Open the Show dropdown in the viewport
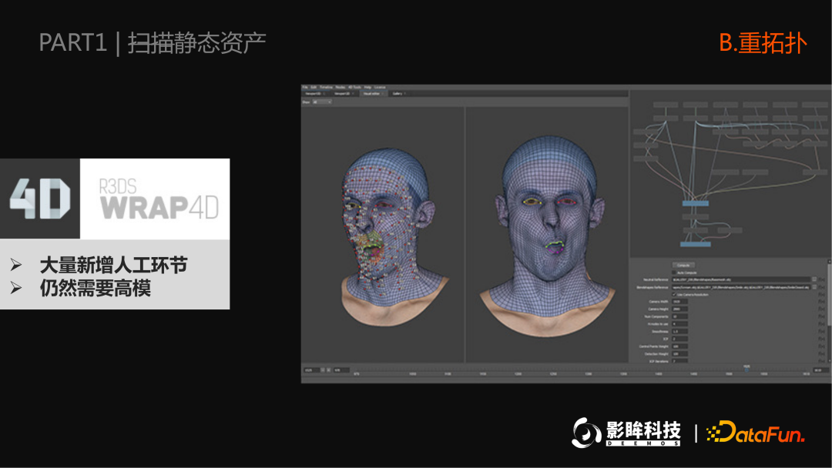 click(322, 102)
